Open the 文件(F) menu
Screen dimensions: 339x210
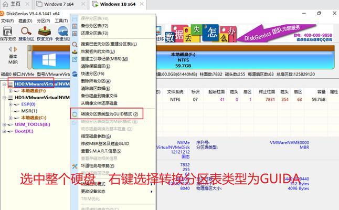pyautogui.click(x=7, y=21)
